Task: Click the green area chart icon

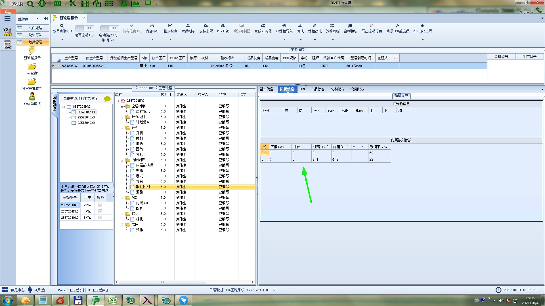Action: (135, 3)
